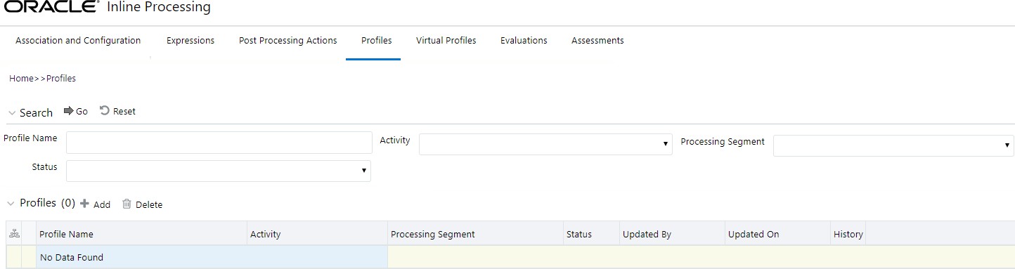The height and width of the screenshot is (269, 1015).
Task: Click the Profiles breadcrumb link
Action: pos(61,79)
